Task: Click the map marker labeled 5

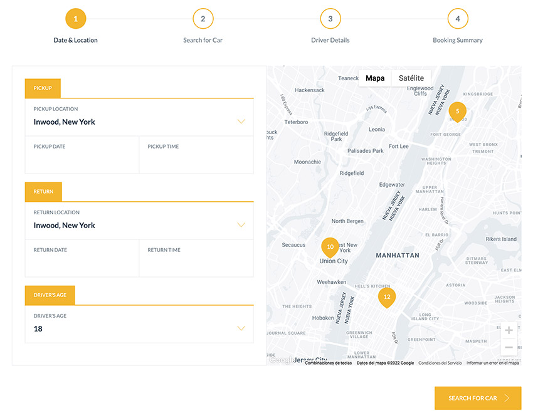Action: pyautogui.click(x=457, y=111)
